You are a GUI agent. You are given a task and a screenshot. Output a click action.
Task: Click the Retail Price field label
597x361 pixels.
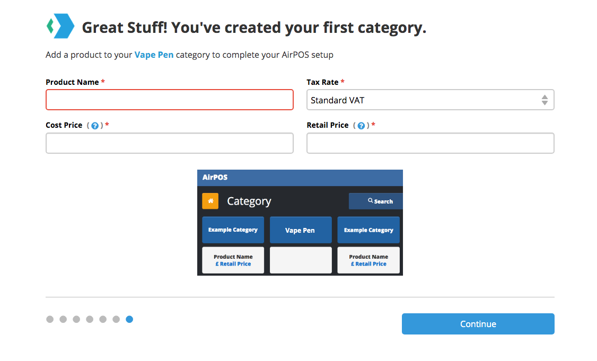point(328,125)
